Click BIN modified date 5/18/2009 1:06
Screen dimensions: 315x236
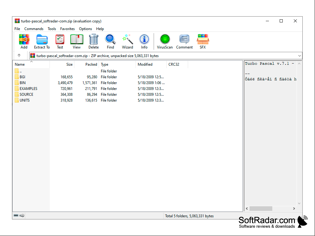[151, 83]
